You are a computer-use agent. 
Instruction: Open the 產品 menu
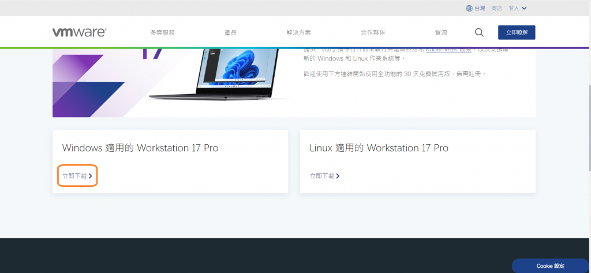(x=230, y=33)
